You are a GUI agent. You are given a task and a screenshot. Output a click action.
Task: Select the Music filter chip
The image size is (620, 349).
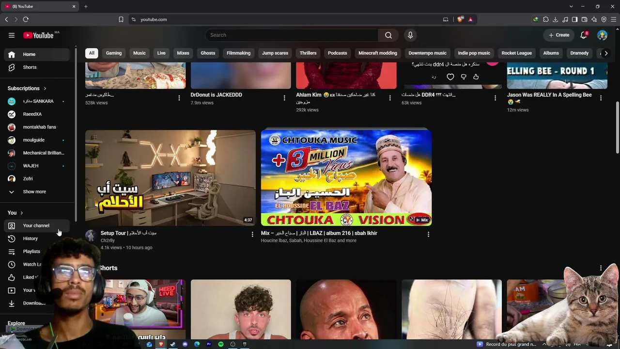tap(139, 53)
